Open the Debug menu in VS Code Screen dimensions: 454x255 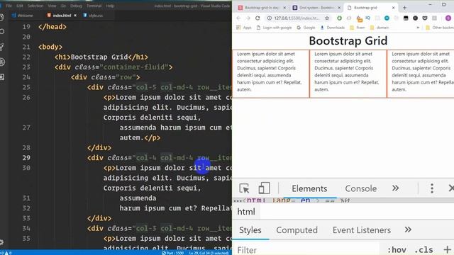pos(76,6)
